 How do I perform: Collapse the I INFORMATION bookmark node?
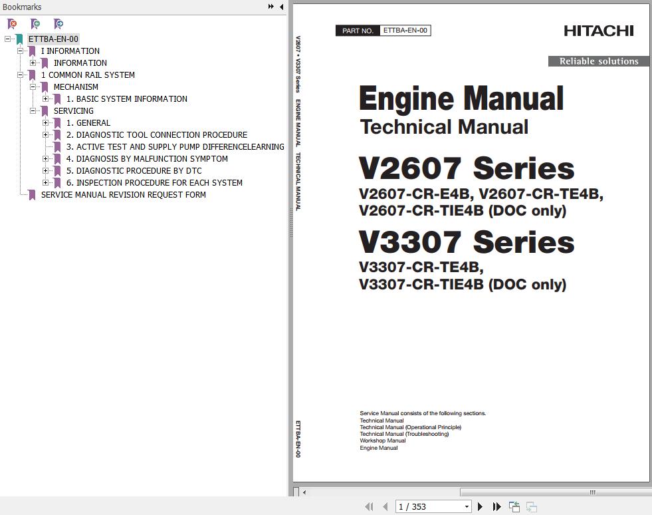tap(20, 51)
